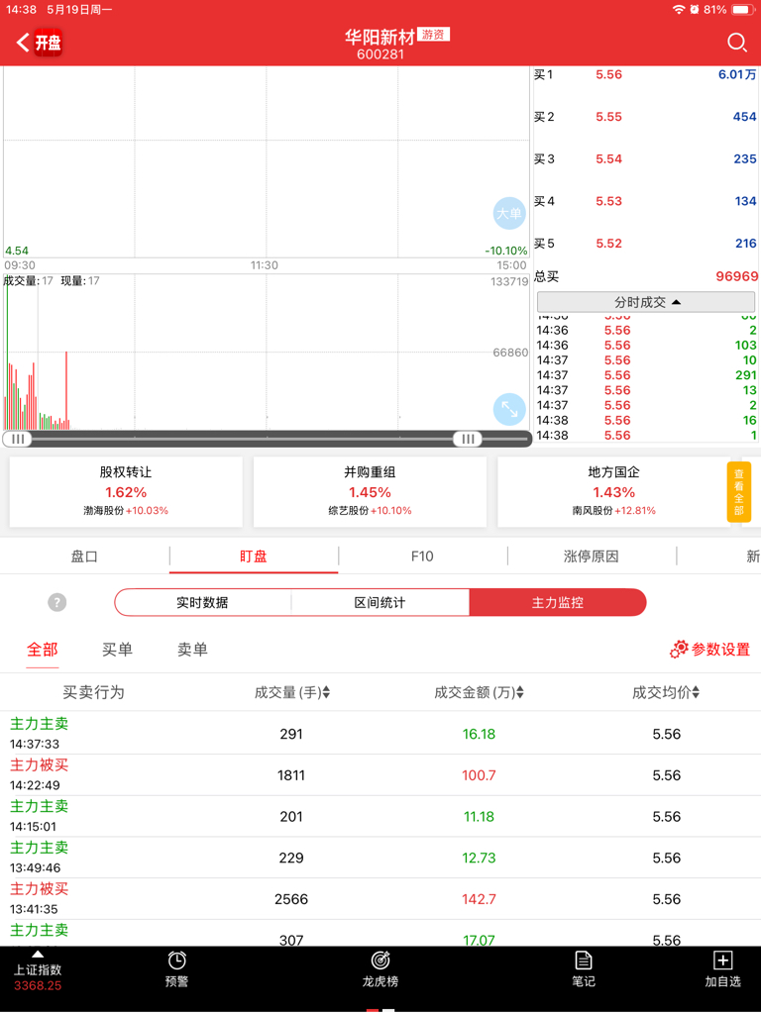Tap the 加自选 plus icon
The image size is (761, 1014).
(722, 968)
